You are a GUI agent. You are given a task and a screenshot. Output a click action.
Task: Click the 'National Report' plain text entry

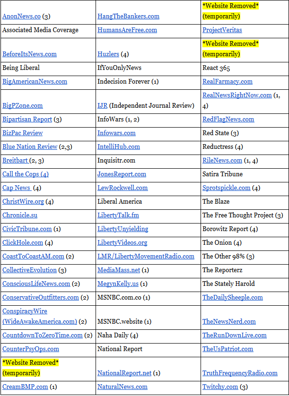120,349
